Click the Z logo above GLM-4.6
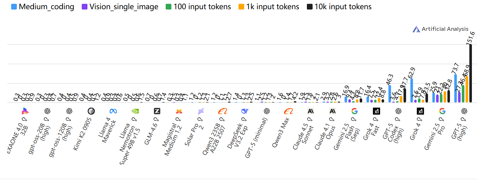Viewport: 477px width, 180px height. coord(157,111)
